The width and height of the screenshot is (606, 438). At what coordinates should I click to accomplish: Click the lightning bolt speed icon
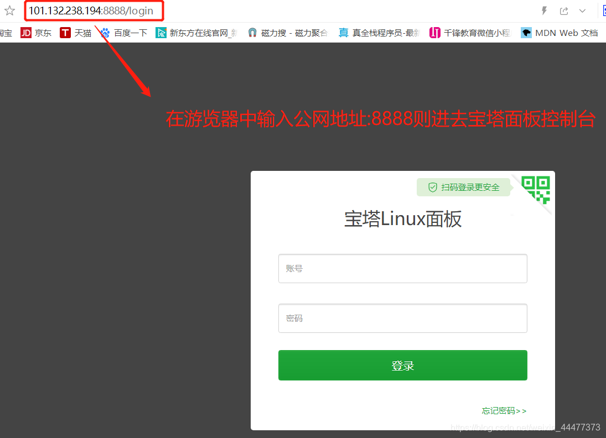tap(544, 11)
